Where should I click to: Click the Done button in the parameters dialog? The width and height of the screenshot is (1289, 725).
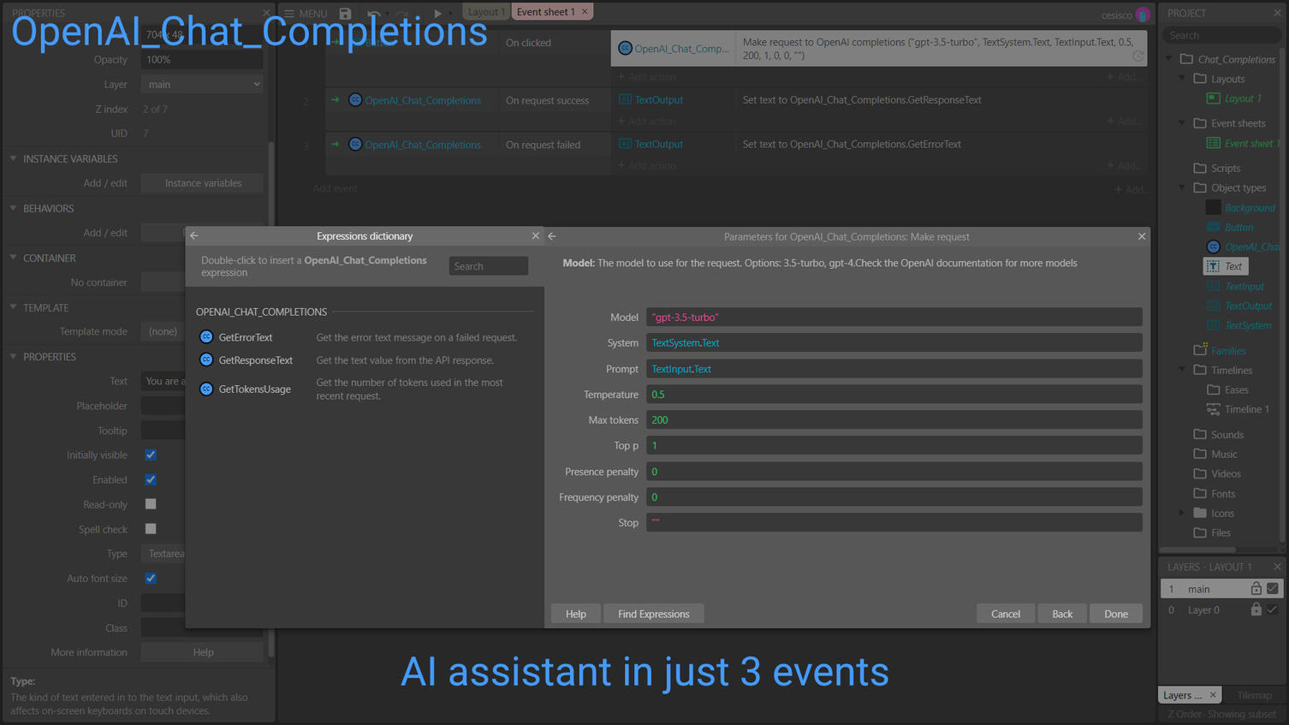pos(1115,614)
